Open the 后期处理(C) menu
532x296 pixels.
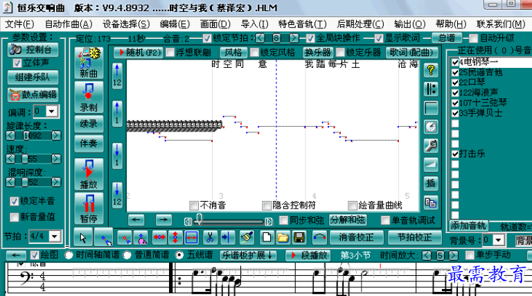[360, 24]
